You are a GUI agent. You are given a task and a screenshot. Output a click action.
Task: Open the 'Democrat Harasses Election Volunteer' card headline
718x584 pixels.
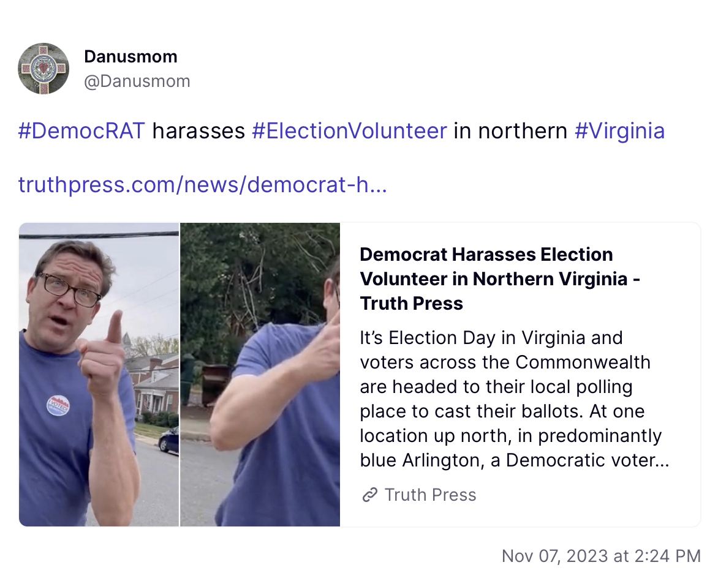click(499, 279)
